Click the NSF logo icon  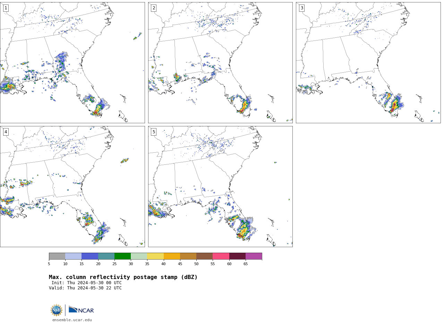point(57,310)
